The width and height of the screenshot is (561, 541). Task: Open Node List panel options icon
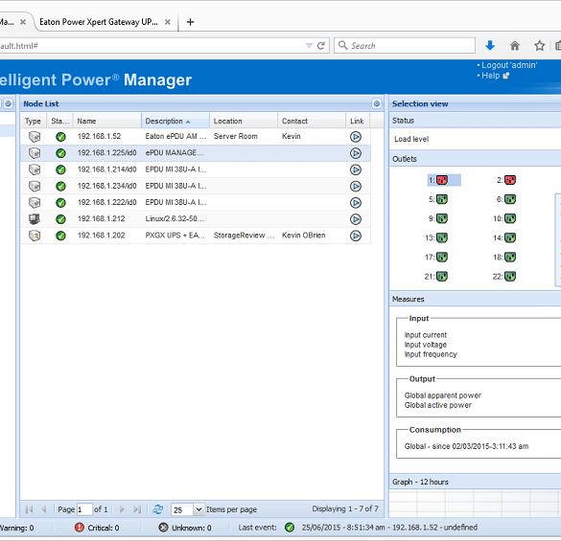(376, 103)
